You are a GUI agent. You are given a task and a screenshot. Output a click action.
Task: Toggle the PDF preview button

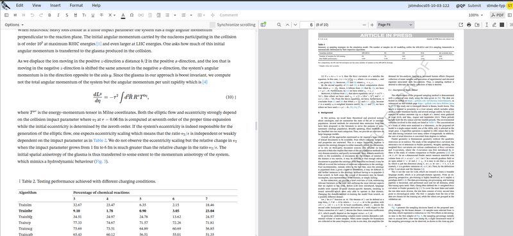tap(498, 15)
